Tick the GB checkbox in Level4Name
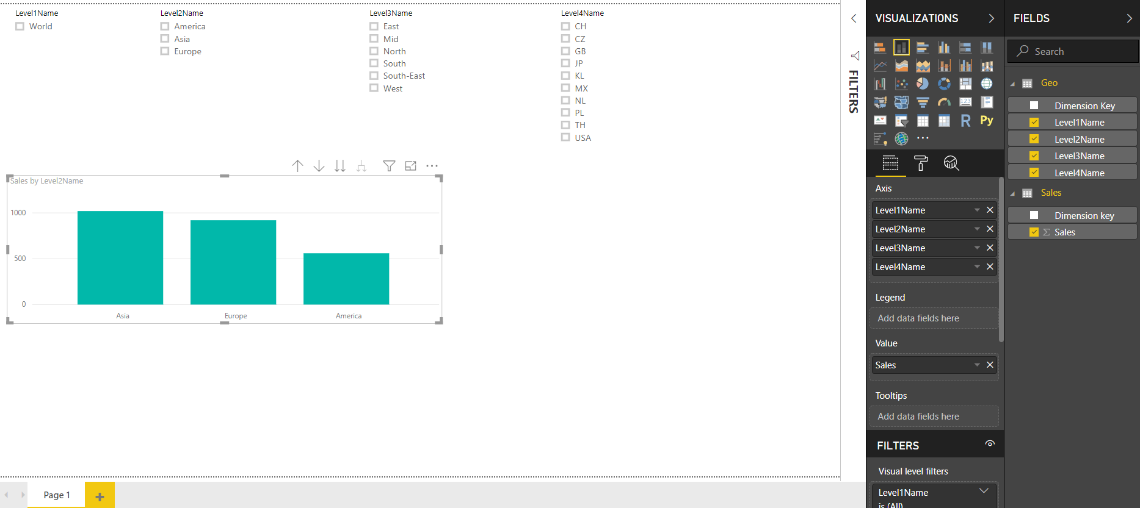The width and height of the screenshot is (1140, 508). (565, 51)
